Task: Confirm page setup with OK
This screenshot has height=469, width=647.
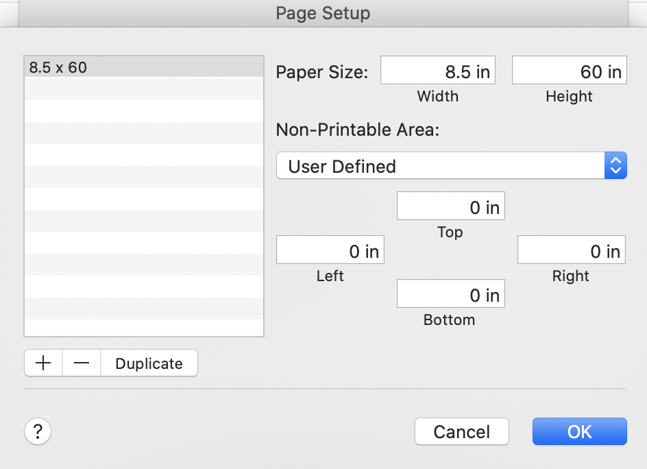Action: pos(579,432)
